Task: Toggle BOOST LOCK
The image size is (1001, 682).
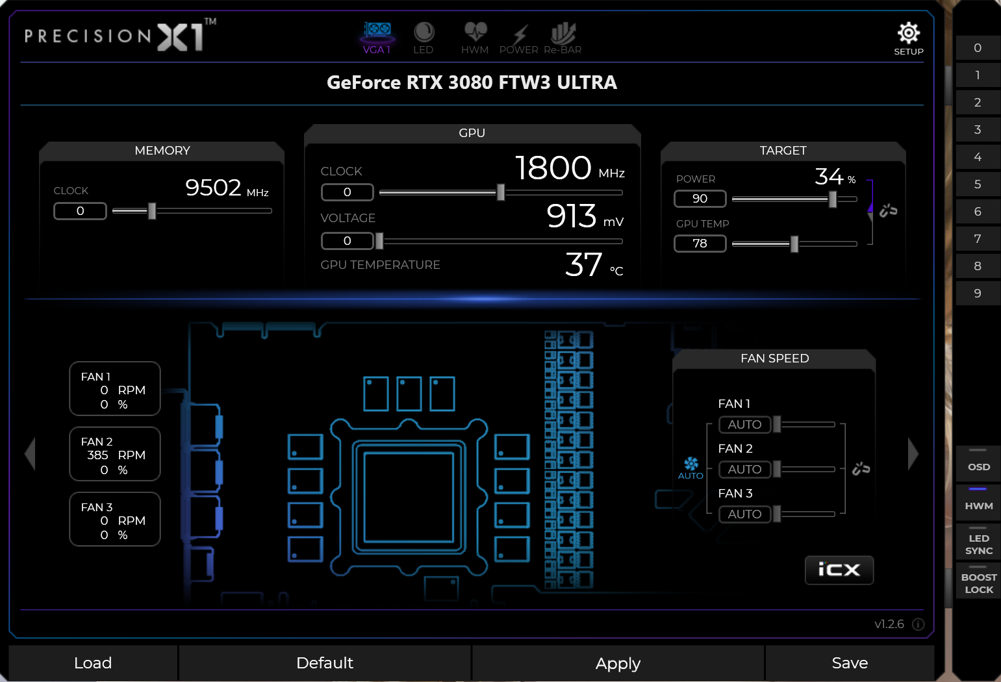Action: 978,581
